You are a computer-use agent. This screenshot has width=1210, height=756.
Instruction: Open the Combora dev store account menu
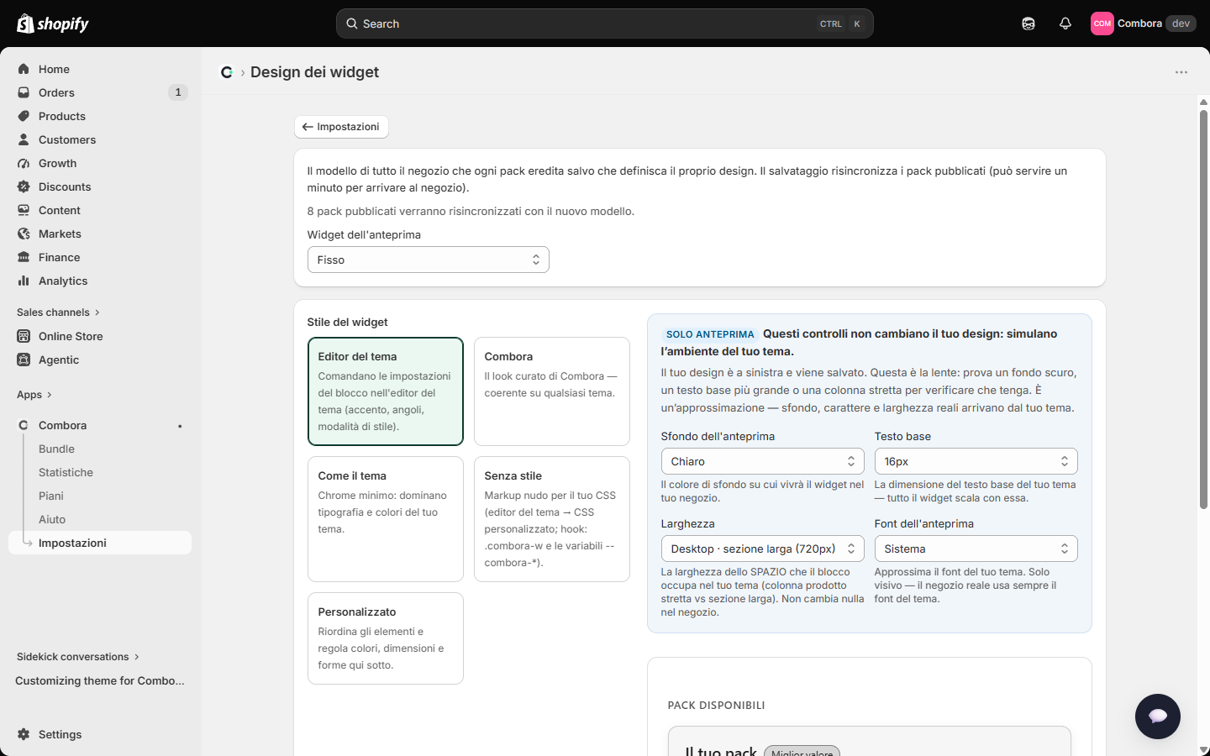pos(1143,24)
